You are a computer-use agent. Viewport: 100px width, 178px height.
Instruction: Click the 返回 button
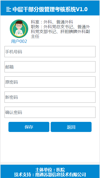[71, 127]
